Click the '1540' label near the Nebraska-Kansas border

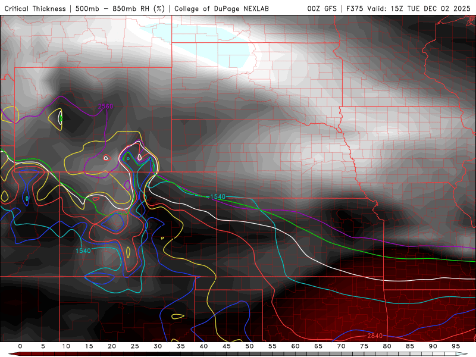[218, 197]
